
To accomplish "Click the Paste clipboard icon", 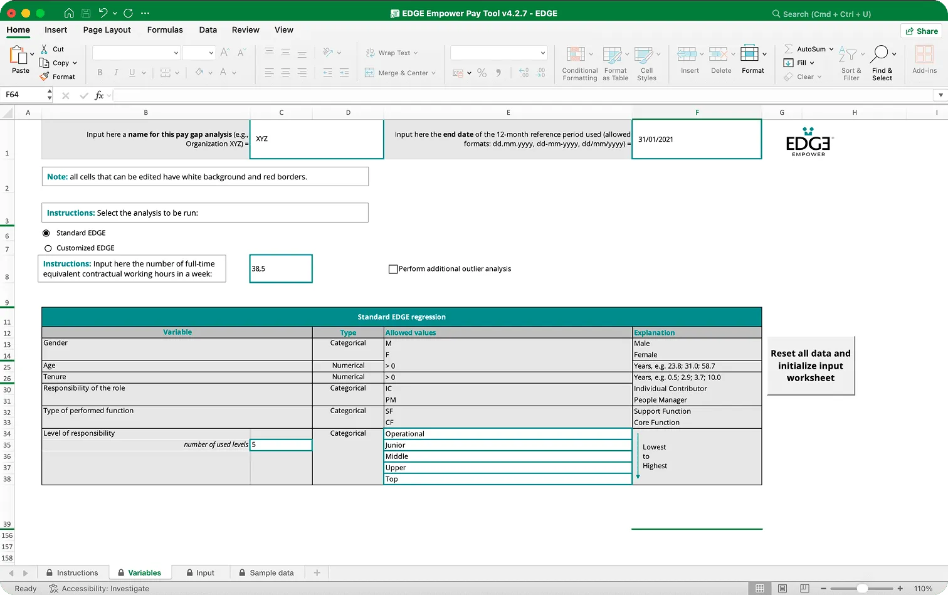I will coord(18,55).
